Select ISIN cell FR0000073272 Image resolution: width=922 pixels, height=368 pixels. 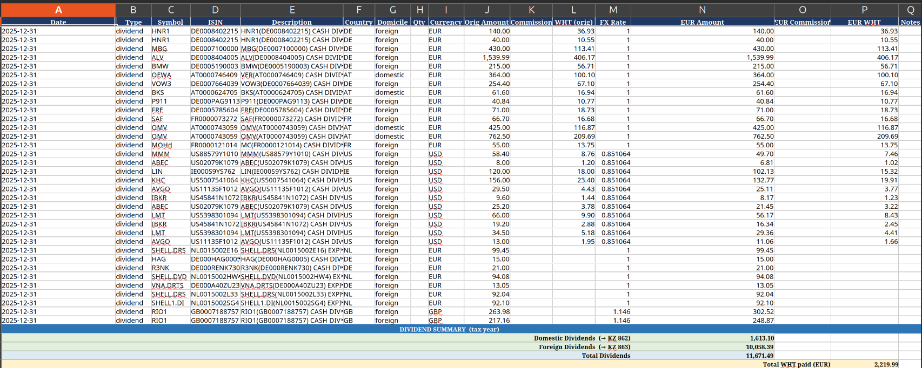pyautogui.click(x=215, y=119)
